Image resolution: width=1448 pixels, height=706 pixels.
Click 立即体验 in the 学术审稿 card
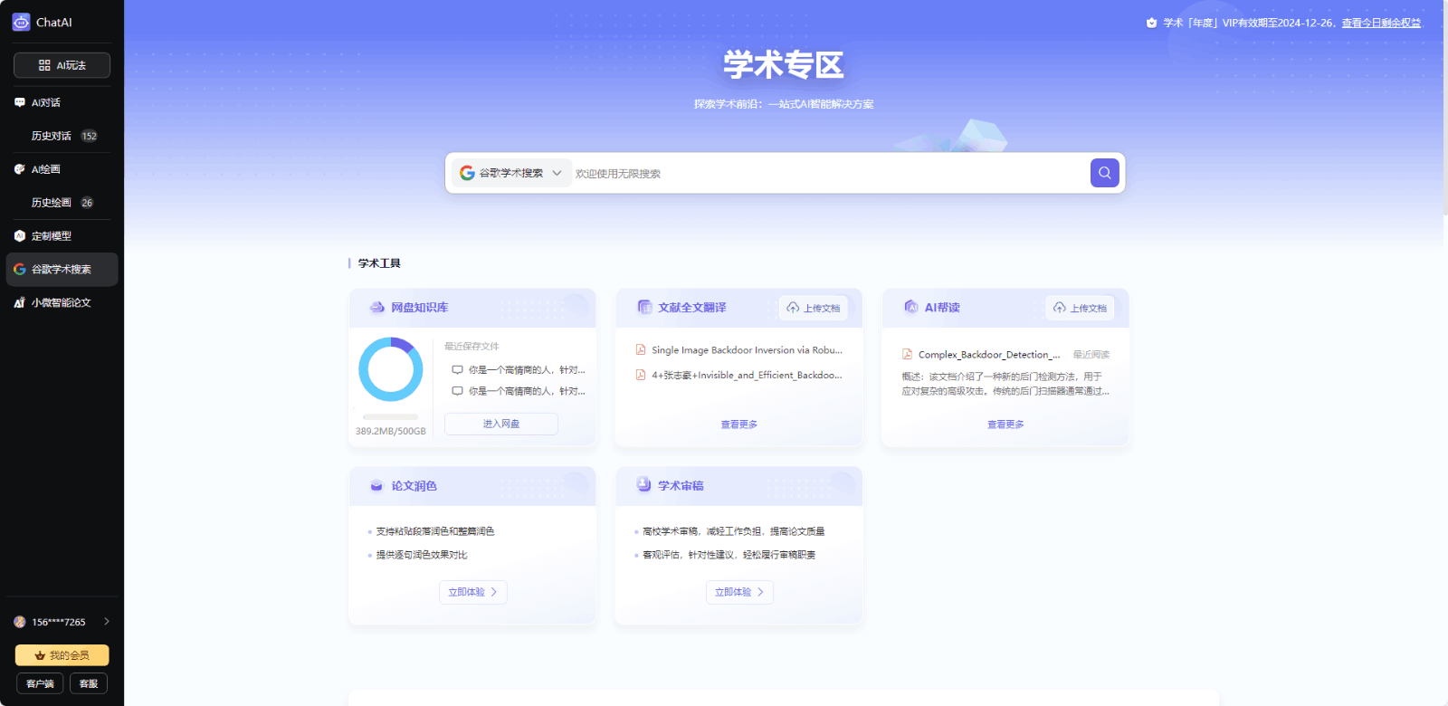point(739,592)
